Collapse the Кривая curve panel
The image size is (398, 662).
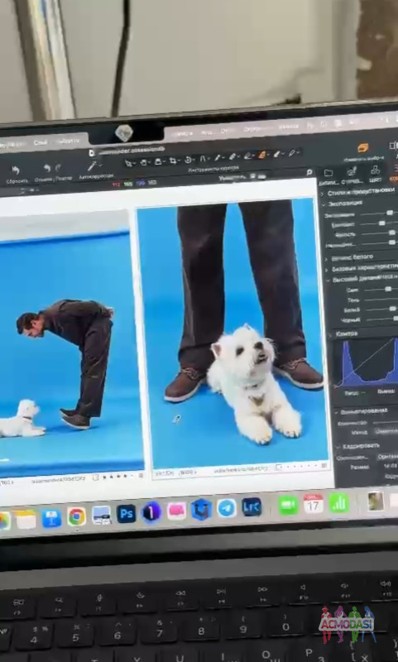click(330, 335)
